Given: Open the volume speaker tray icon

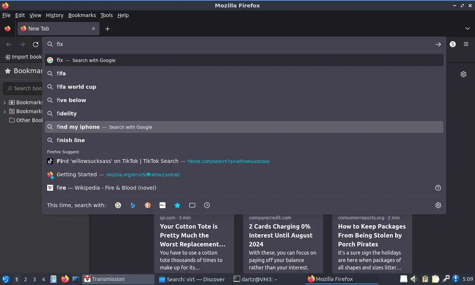Looking at the screenshot, I should [414, 279].
